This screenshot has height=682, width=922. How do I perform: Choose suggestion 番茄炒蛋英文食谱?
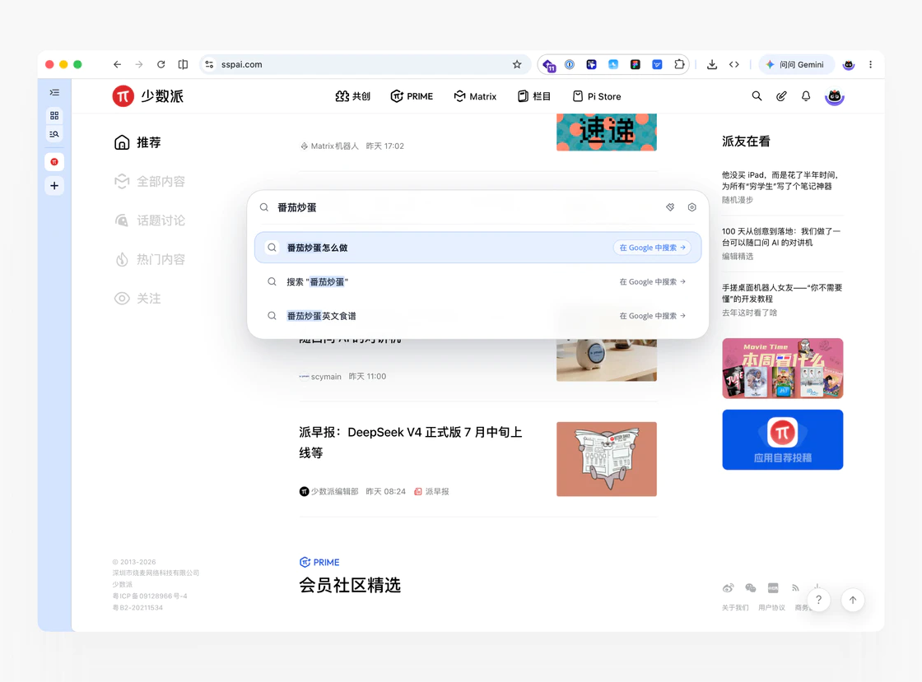click(477, 316)
